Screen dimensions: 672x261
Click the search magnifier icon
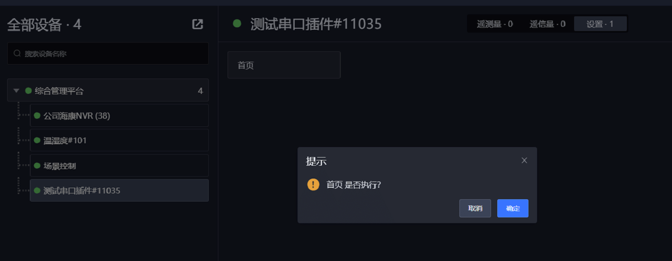click(x=17, y=54)
